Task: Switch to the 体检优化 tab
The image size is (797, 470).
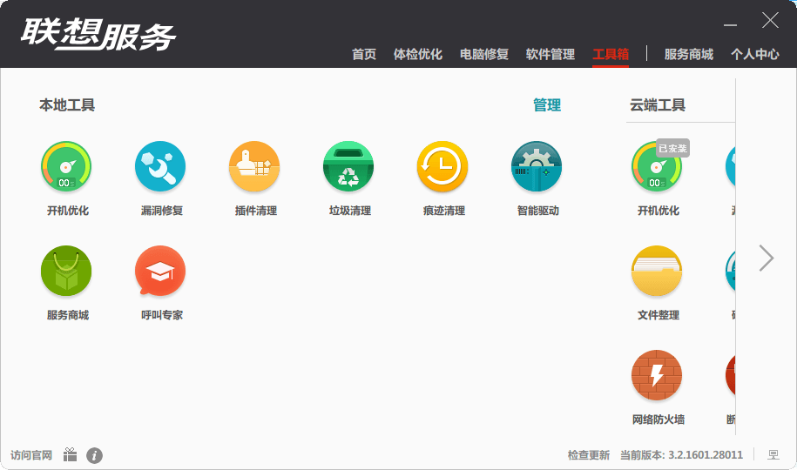Action: (x=418, y=54)
